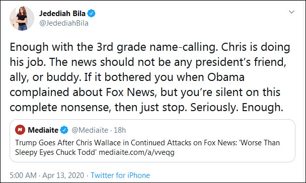The image size is (306, 183).
Task: Click the 5:00 AM timestamp
Action: coord(23,175)
